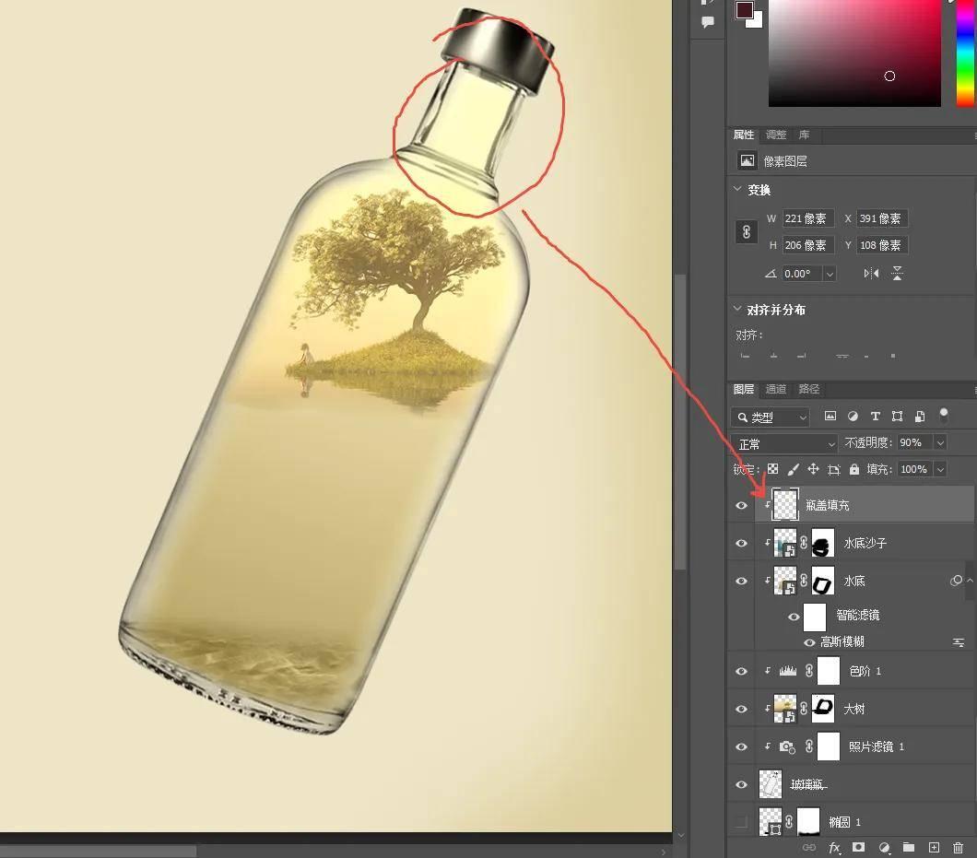
Task: Add layer style via fx icon
Action: pos(834,847)
